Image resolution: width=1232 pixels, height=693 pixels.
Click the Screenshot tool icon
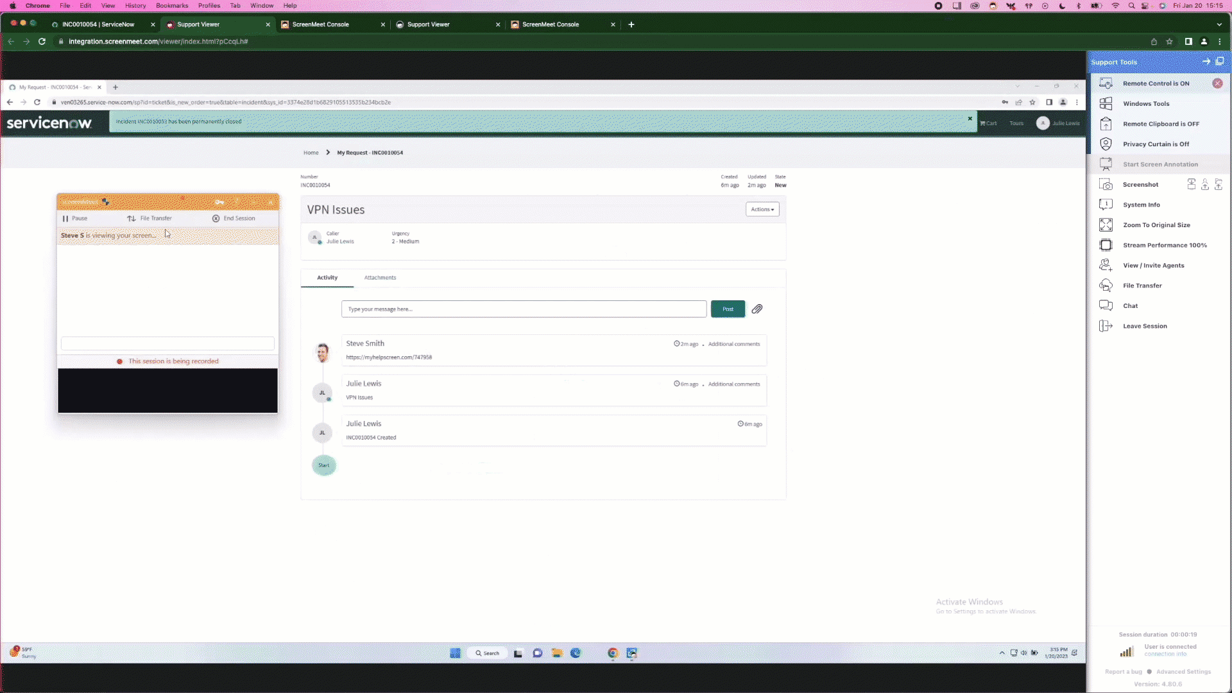1107,184
